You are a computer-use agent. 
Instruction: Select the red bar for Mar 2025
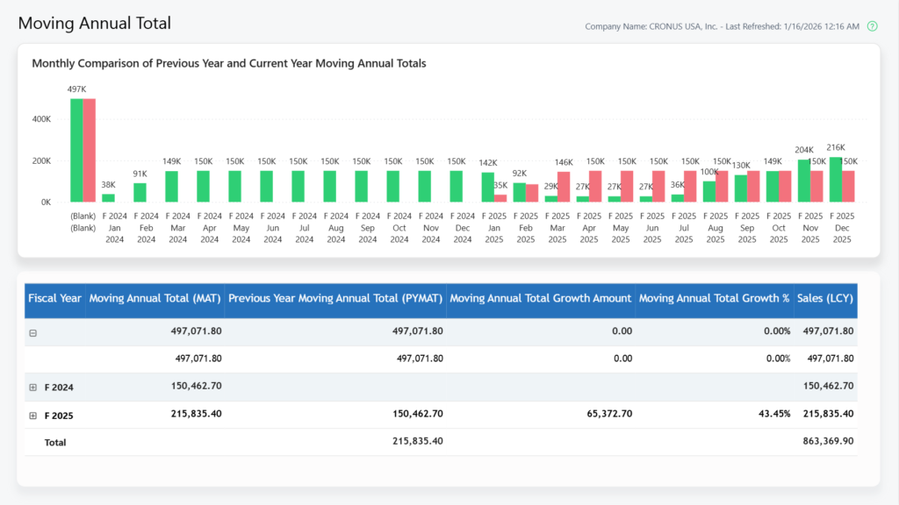pyautogui.click(x=564, y=186)
